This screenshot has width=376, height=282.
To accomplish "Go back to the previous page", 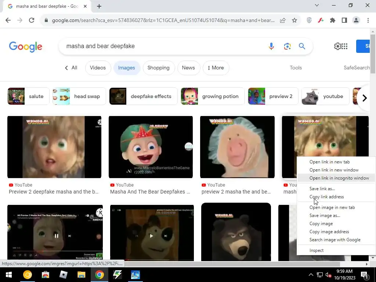I will coord(8,21).
